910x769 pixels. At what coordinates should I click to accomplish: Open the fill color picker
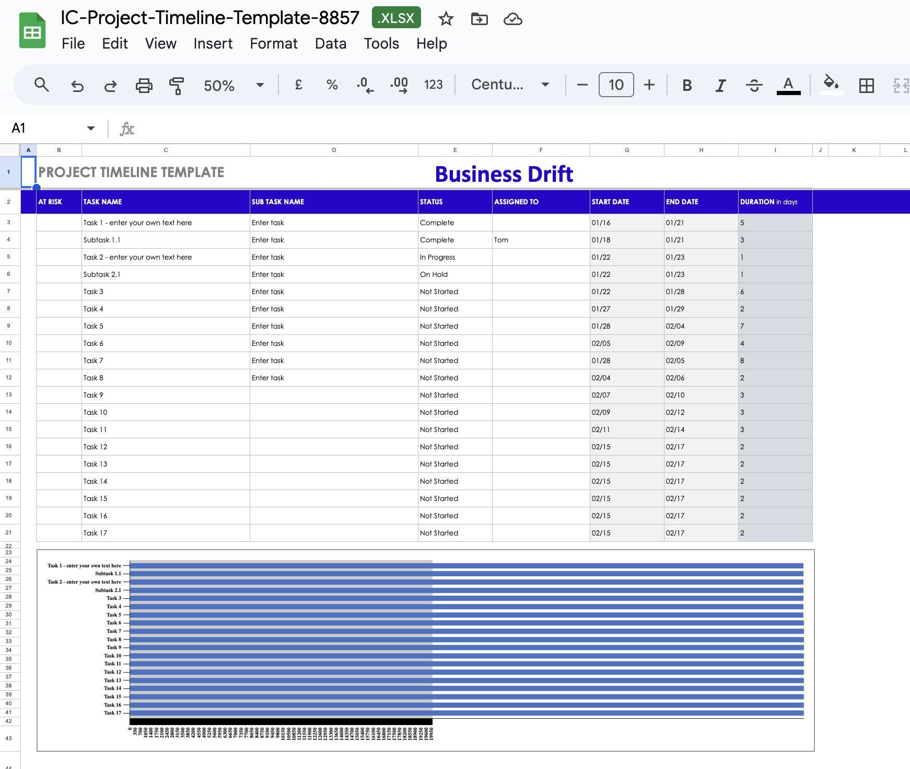click(x=831, y=84)
